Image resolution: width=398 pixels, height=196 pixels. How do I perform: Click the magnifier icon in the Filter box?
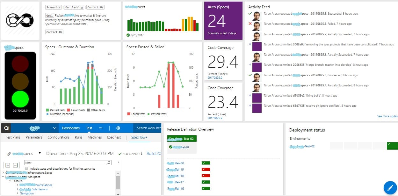pyautogui.click(x=109, y=163)
